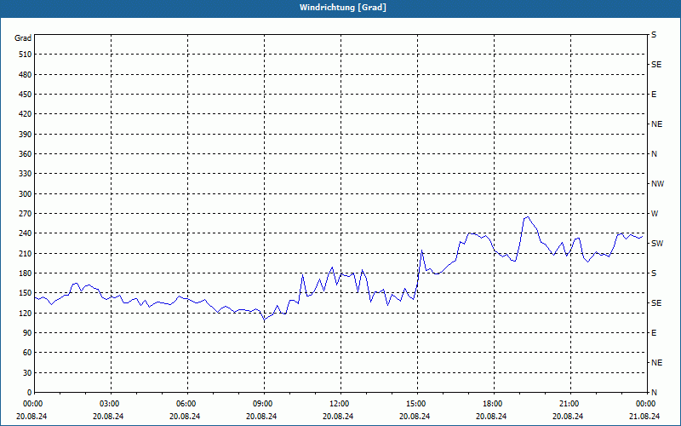Image resolution: width=681 pixels, height=426 pixels.
Task: Select the 21.08.24 date label
Action: 644,416
